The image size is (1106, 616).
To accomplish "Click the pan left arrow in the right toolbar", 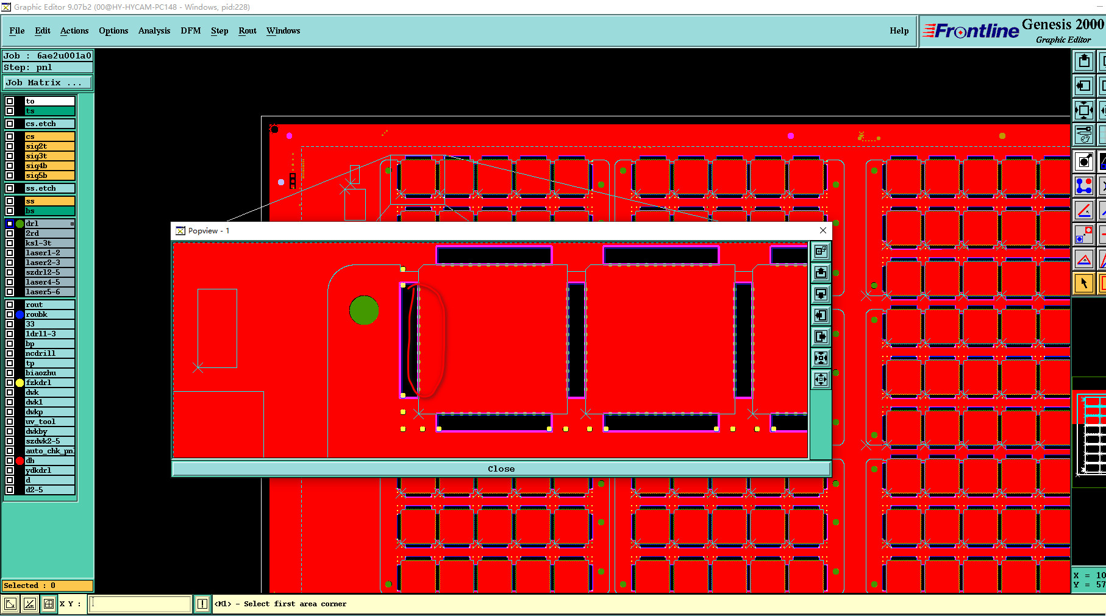I will [x=1084, y=86].
